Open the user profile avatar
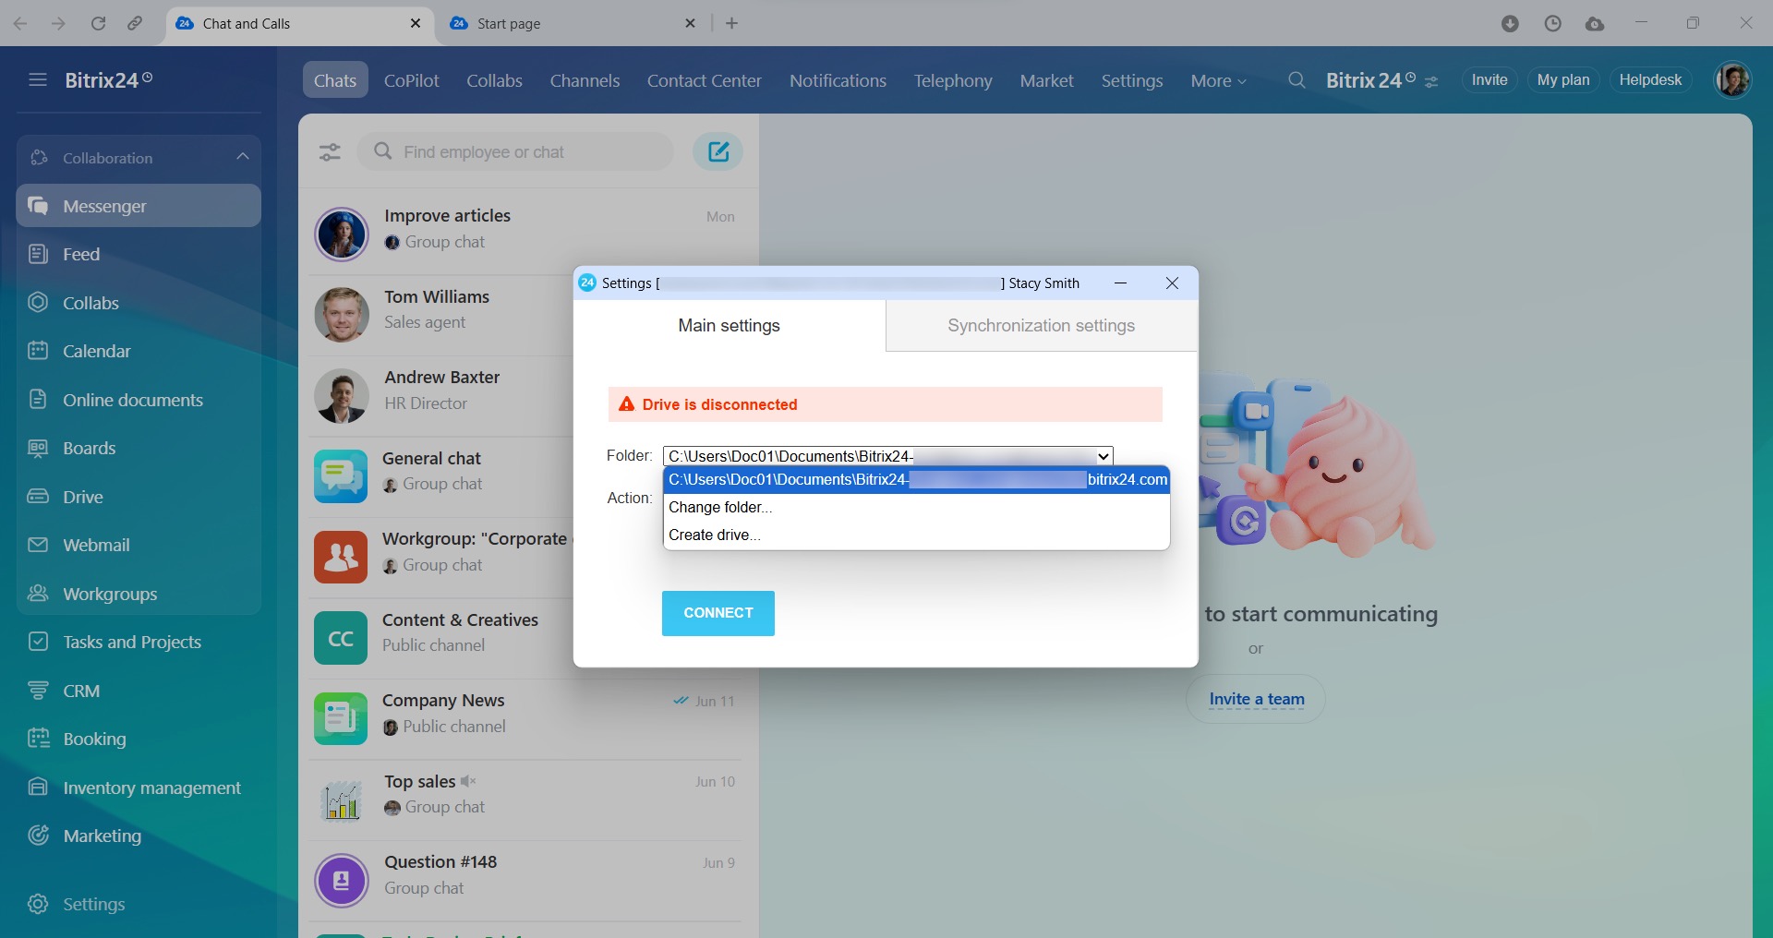This screenshot has width=1773, height=938. 1732,80
